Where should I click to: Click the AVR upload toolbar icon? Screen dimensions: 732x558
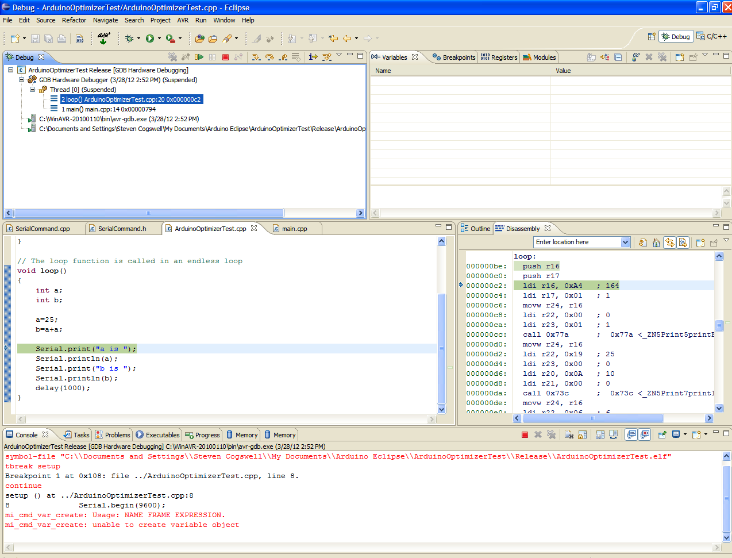(103, 39)
